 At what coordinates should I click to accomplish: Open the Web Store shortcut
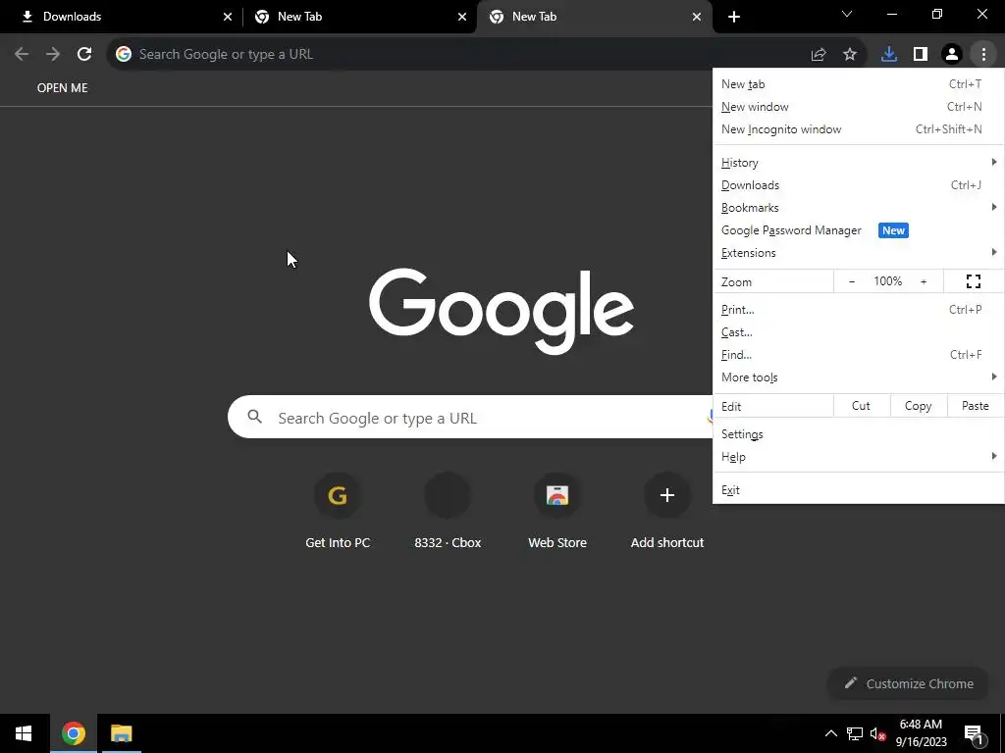point(557,510)
